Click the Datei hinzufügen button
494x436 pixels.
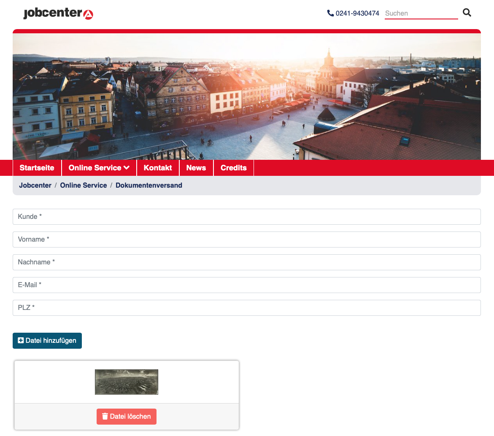(47, 341)
